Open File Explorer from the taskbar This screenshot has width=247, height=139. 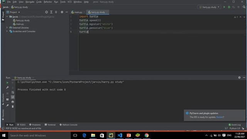point(93,136)
